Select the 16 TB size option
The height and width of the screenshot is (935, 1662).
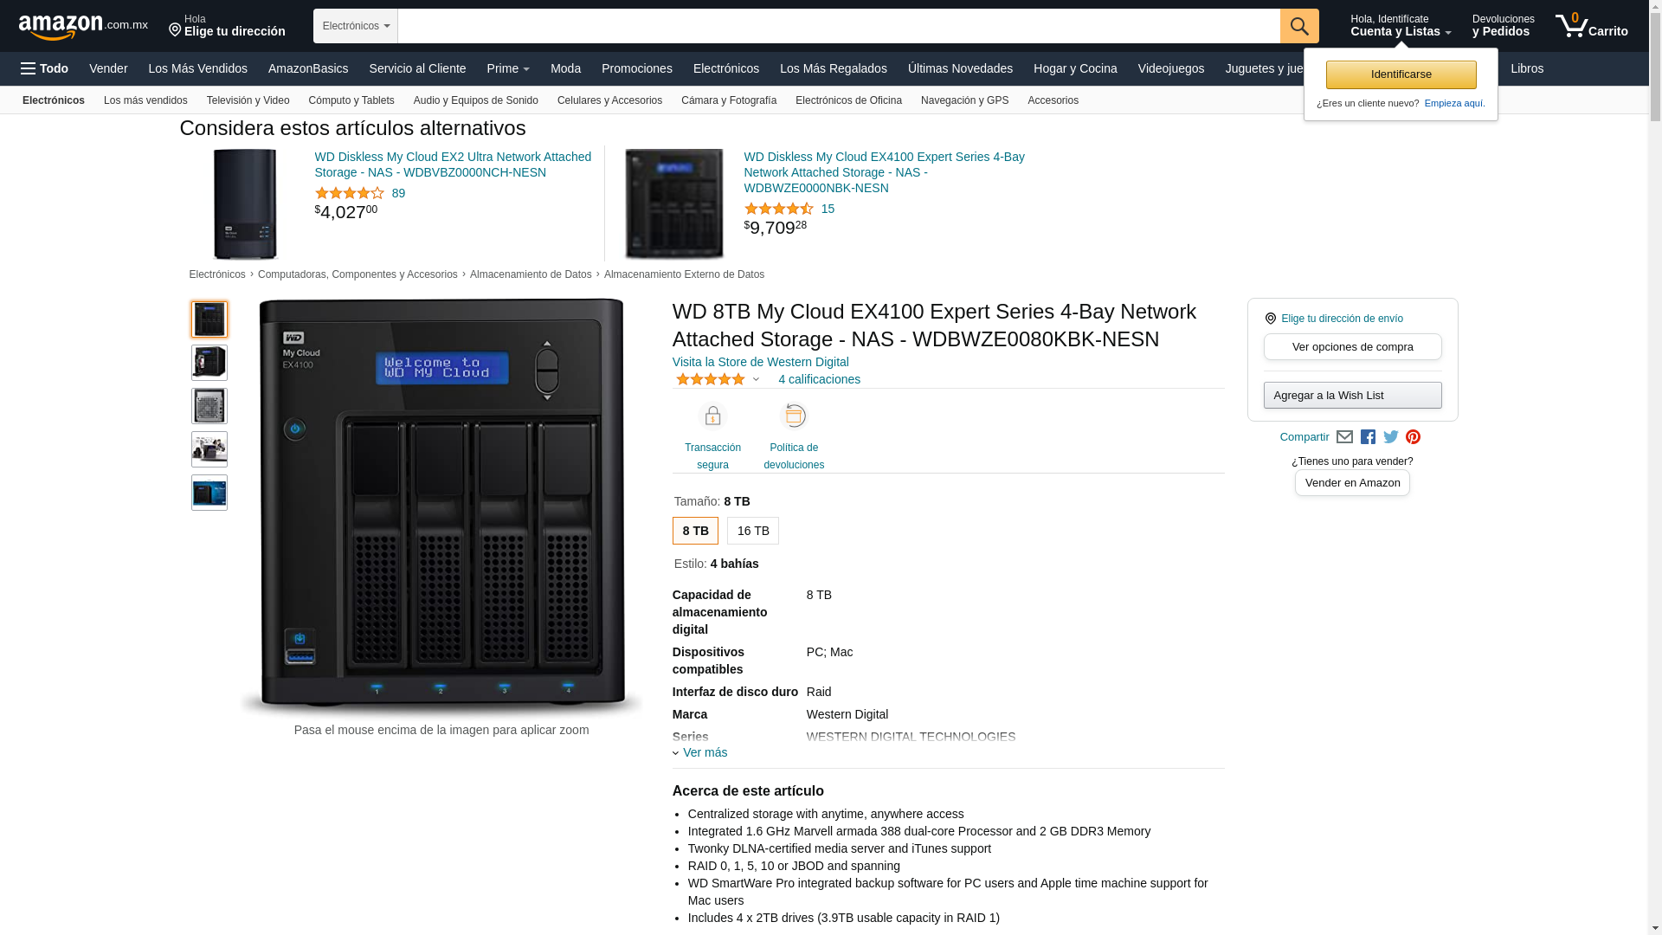pyautogui.click(x=752, y=531)
